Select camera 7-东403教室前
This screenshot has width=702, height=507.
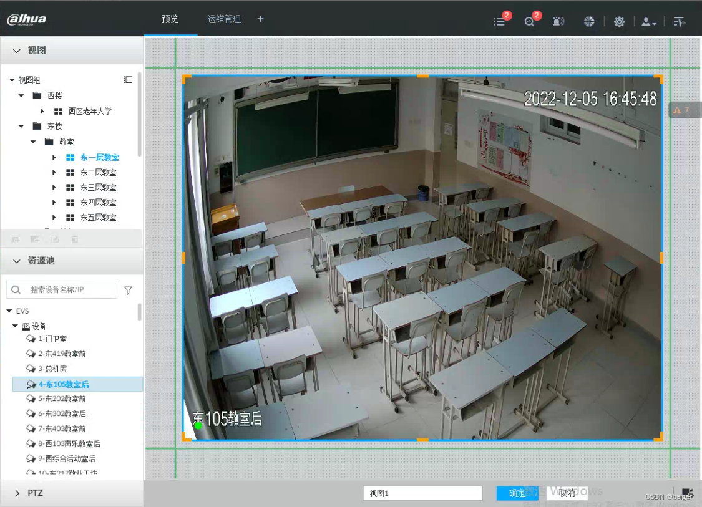pyautogui.click(x=62, y=428)
